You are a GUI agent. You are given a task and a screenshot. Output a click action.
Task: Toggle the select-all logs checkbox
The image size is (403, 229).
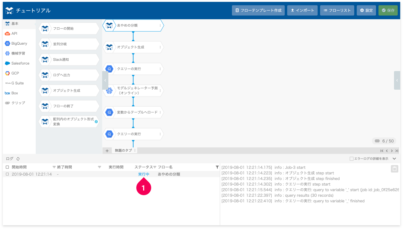point(7,167)
